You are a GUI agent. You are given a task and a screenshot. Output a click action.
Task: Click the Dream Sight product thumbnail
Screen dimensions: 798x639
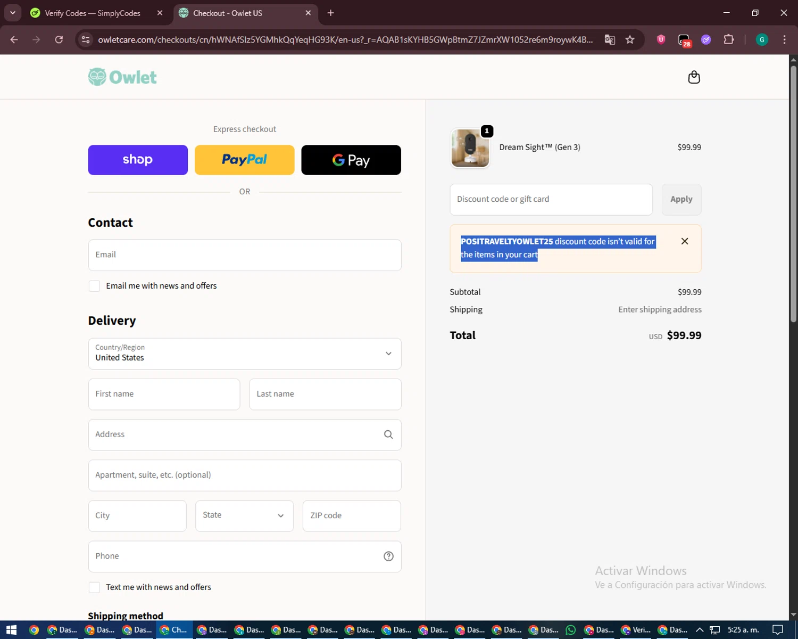470,148
